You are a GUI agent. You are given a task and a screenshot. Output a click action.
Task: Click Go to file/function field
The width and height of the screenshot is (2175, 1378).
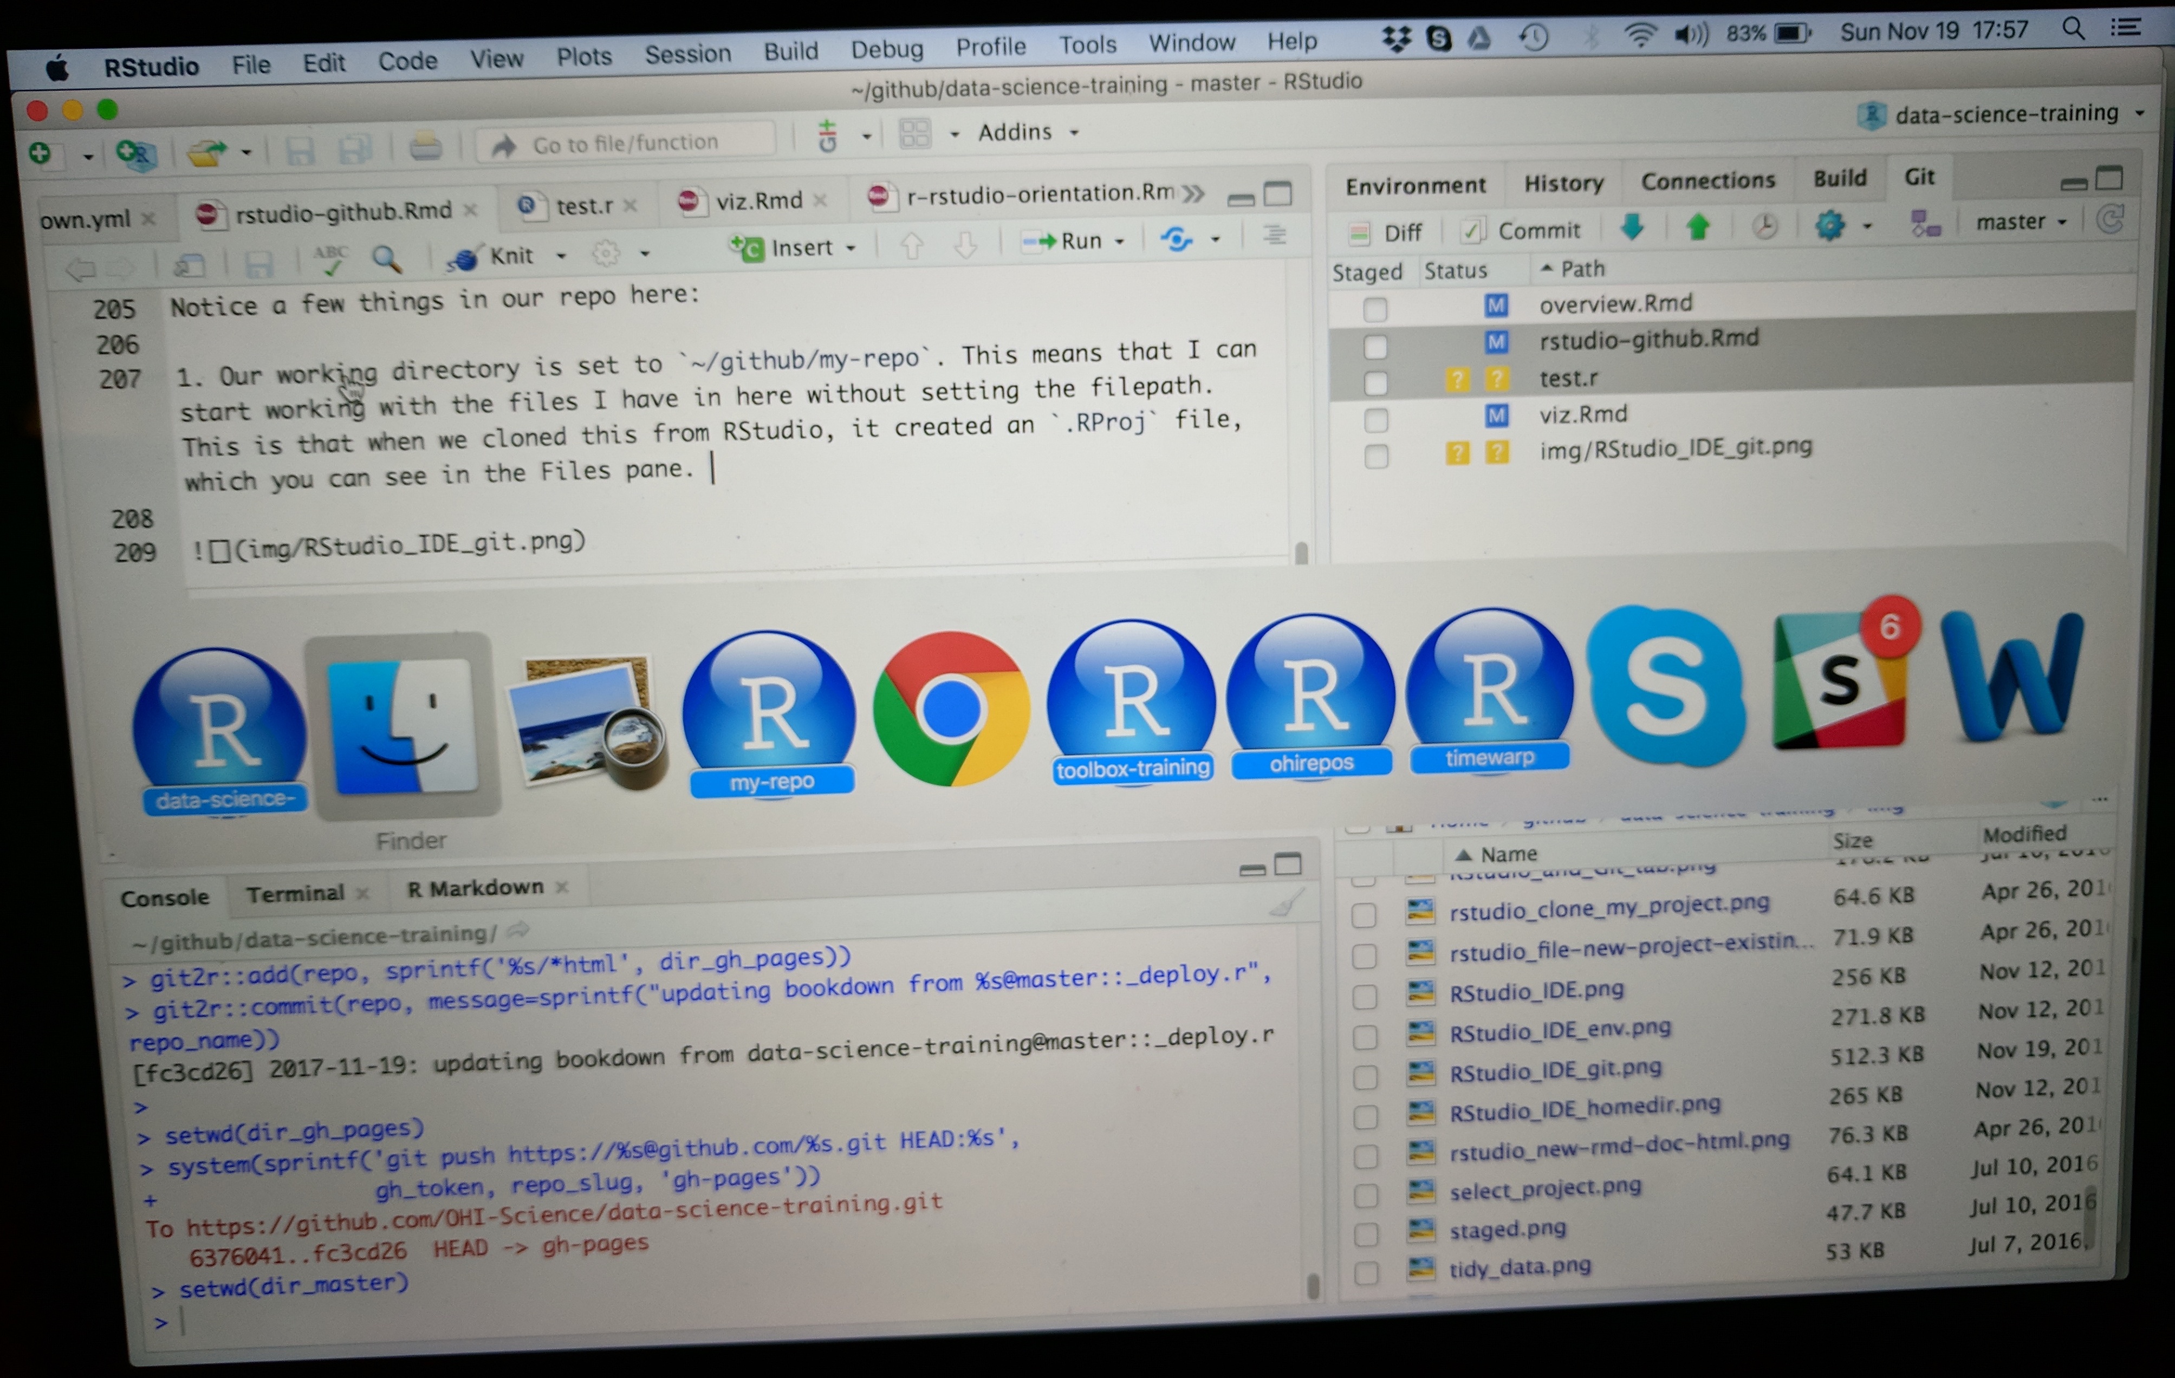(626, 144)
